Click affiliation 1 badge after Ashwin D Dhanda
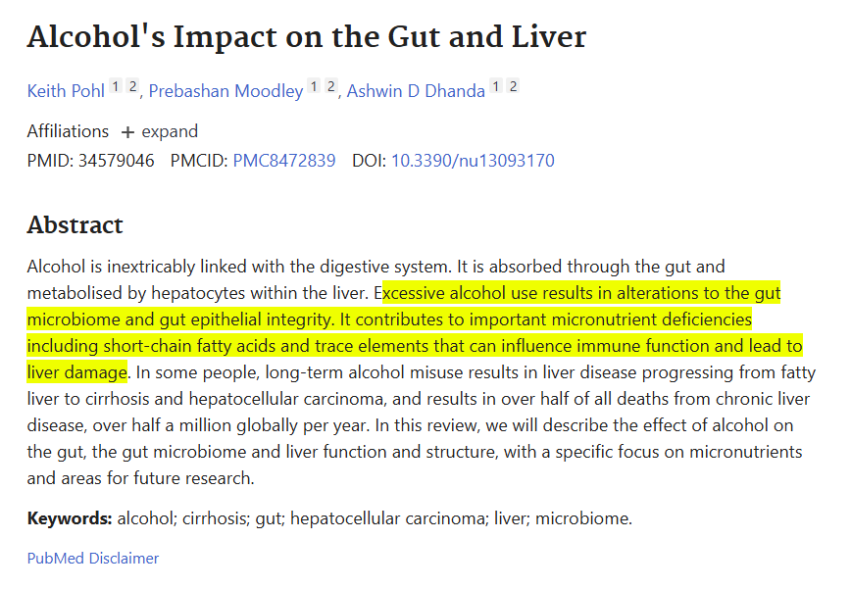 point(496,87)
